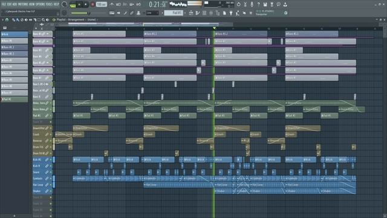Viewport: 387px width, 218px height.
Task: Select the Kick pattern in picker
Action: (15, 34)
